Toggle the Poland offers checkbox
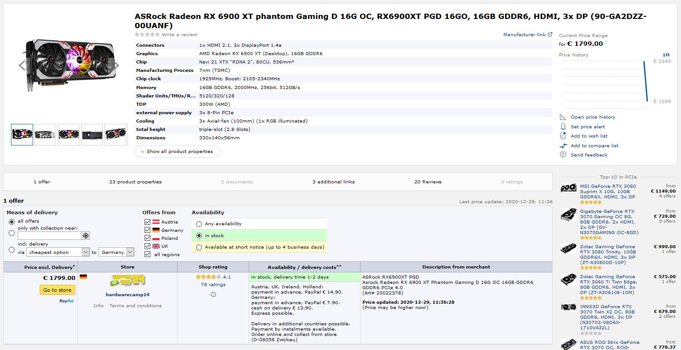 click(x=147, y=238)
